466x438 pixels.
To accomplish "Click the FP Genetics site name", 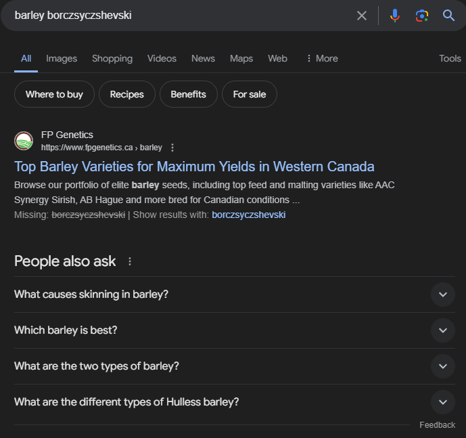I will 67,135.
